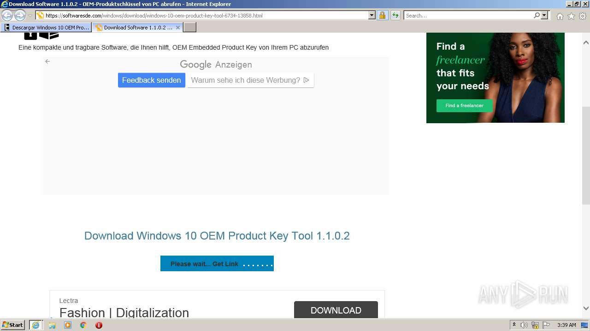Launch Windows Media Player taskbar icon
This screenshot has width=590, height=331.
pyautogui.click(x=68, y=325)
